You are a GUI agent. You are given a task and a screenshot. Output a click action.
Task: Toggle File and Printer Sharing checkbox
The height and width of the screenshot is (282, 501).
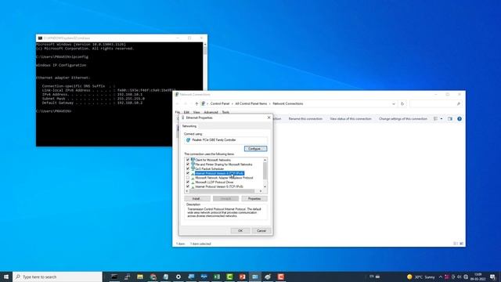[188, 164]
